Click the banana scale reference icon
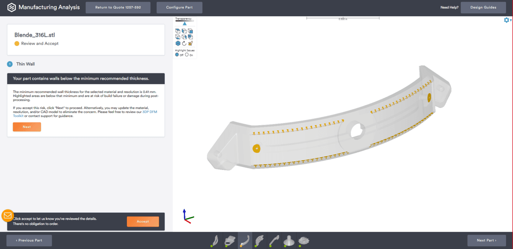 (x=191, y=43)
